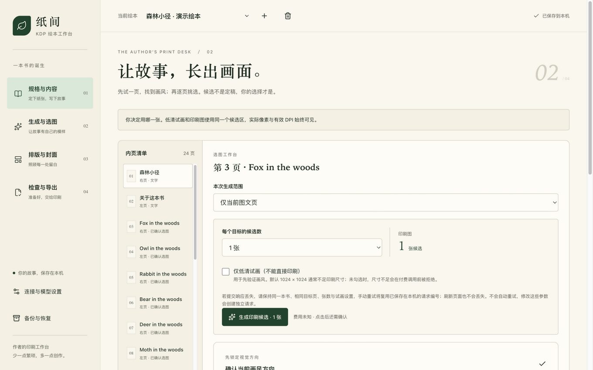Open the 每个目标的候选数 dropdown
The height and width of the screenshot is (370, 593).
[302, 248]
